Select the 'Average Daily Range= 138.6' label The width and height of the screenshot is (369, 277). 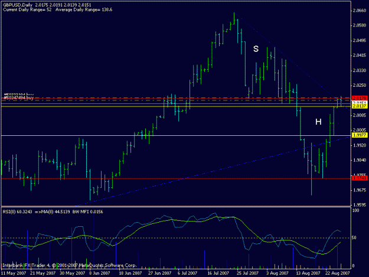(x=84, y=9)
